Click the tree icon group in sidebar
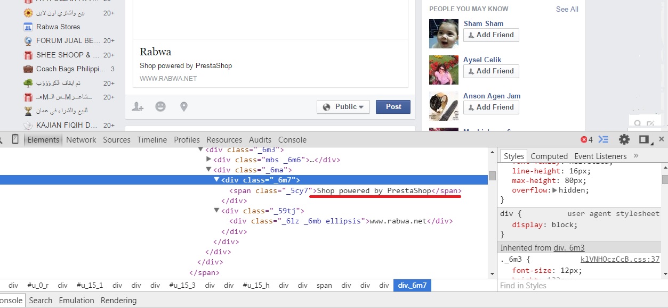Viewport: 668px width, 308px height. coord(28,83)
